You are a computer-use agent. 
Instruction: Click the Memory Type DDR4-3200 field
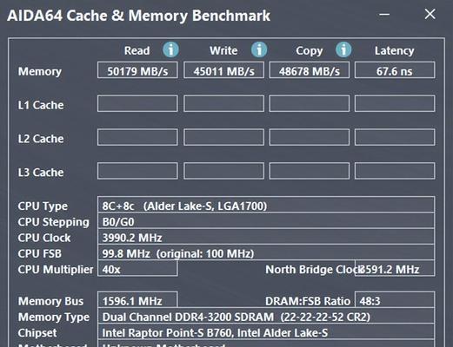tap(266, 316)
